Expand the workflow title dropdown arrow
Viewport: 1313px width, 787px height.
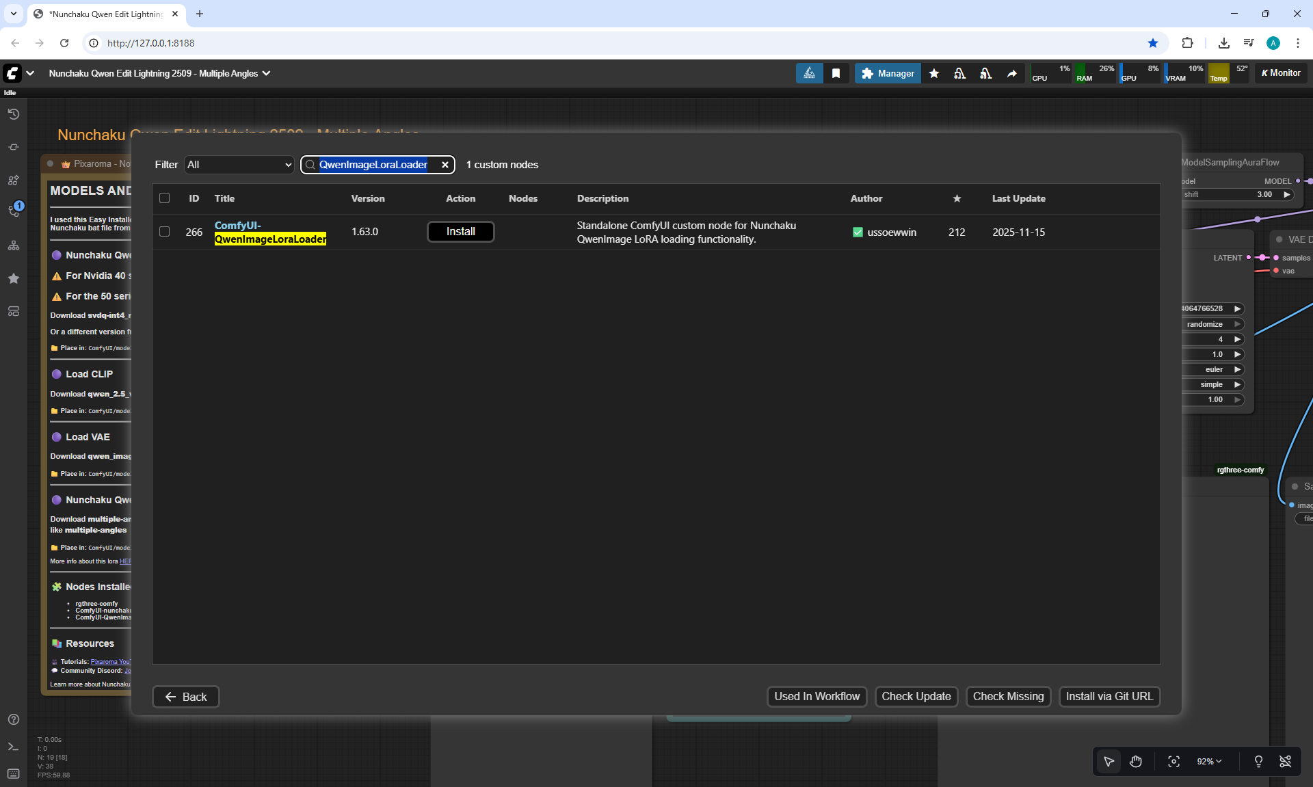pos(266,73)
